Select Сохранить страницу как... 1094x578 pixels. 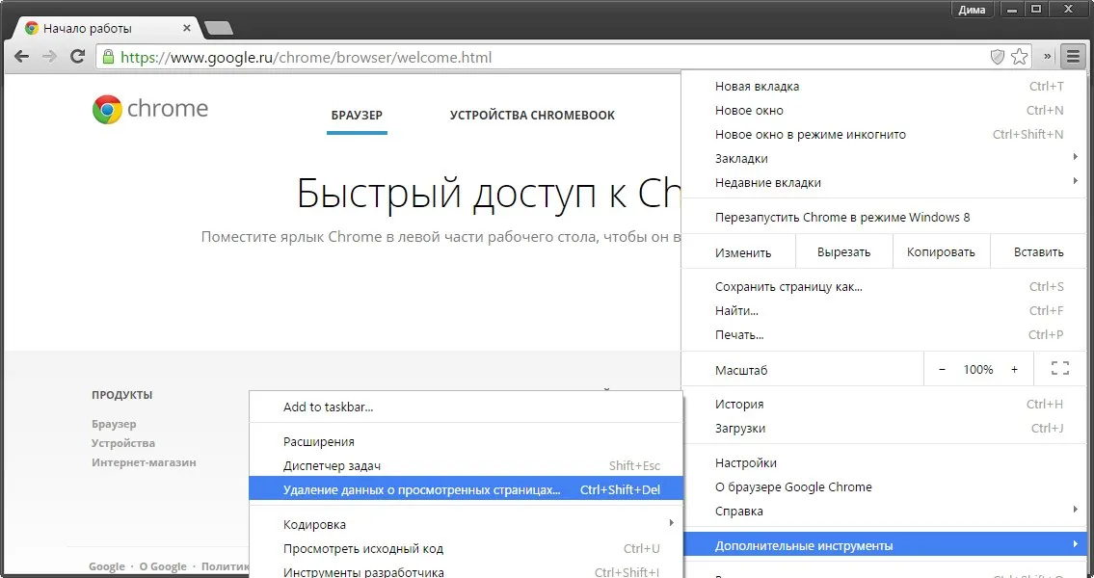pos(883,286)
